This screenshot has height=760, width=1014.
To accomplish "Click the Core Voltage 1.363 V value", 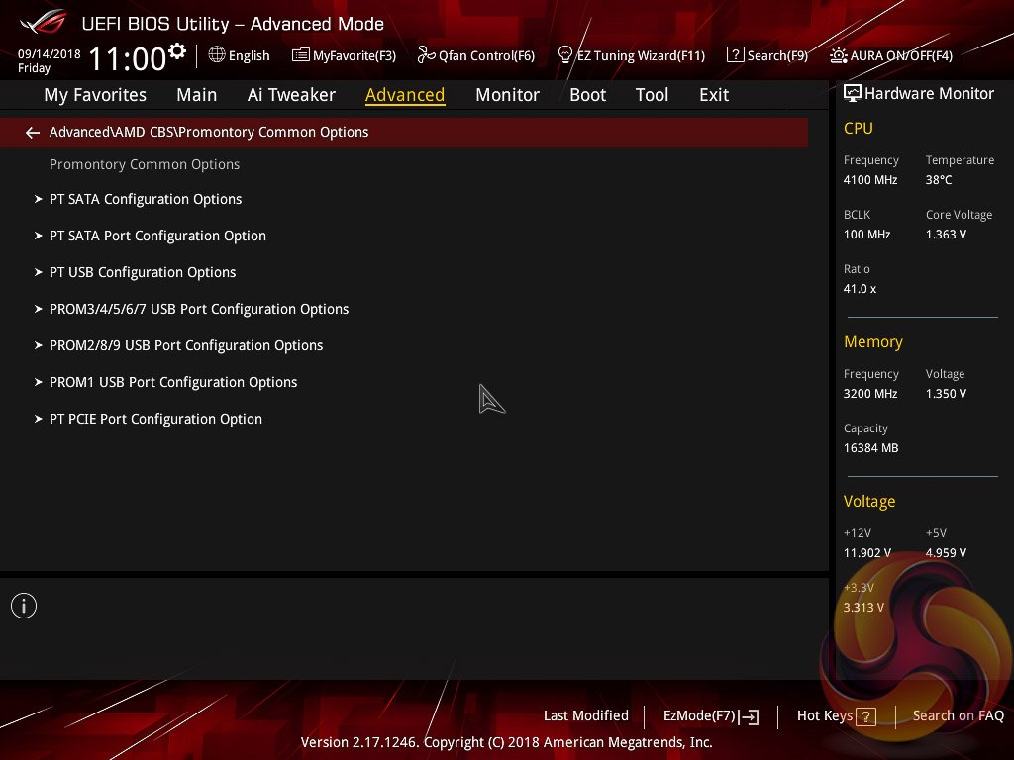I will click(x=946, y=234).
